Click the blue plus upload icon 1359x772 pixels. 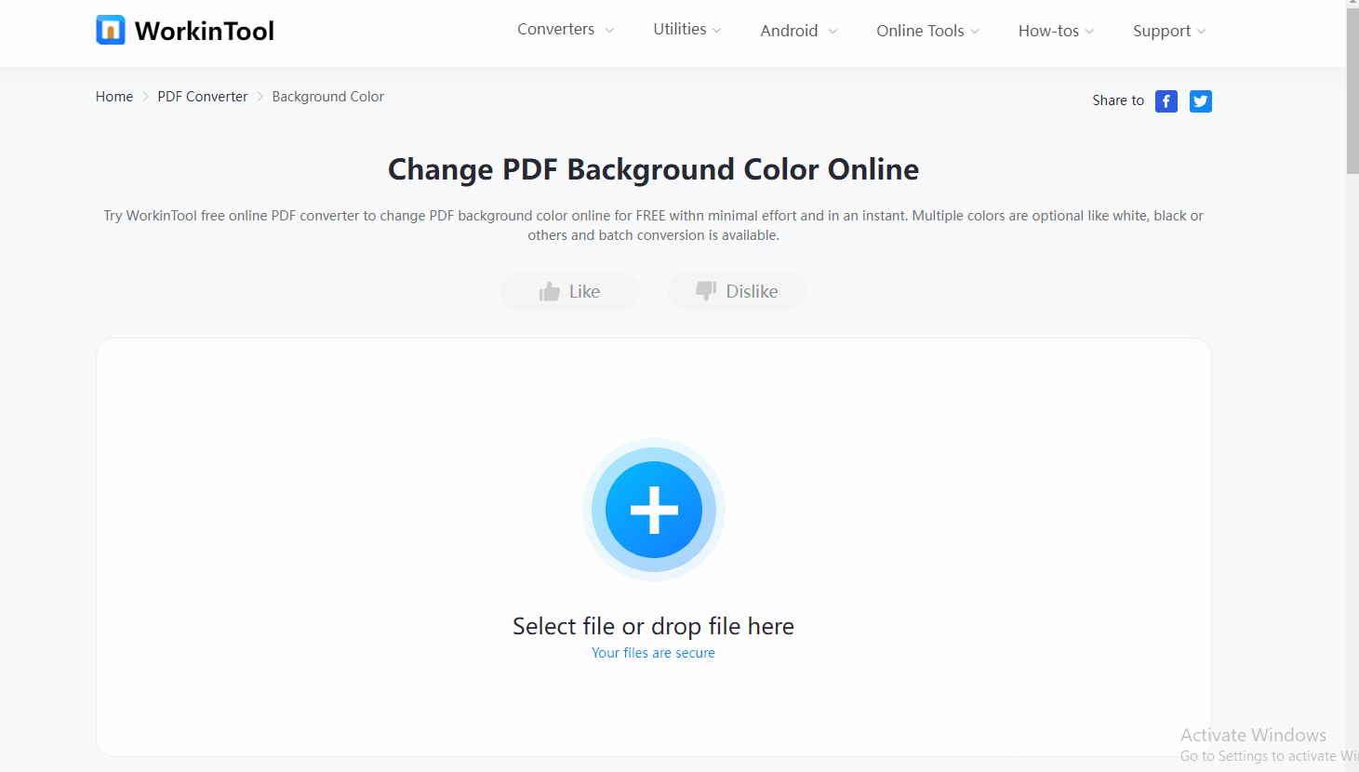[654, 510]
